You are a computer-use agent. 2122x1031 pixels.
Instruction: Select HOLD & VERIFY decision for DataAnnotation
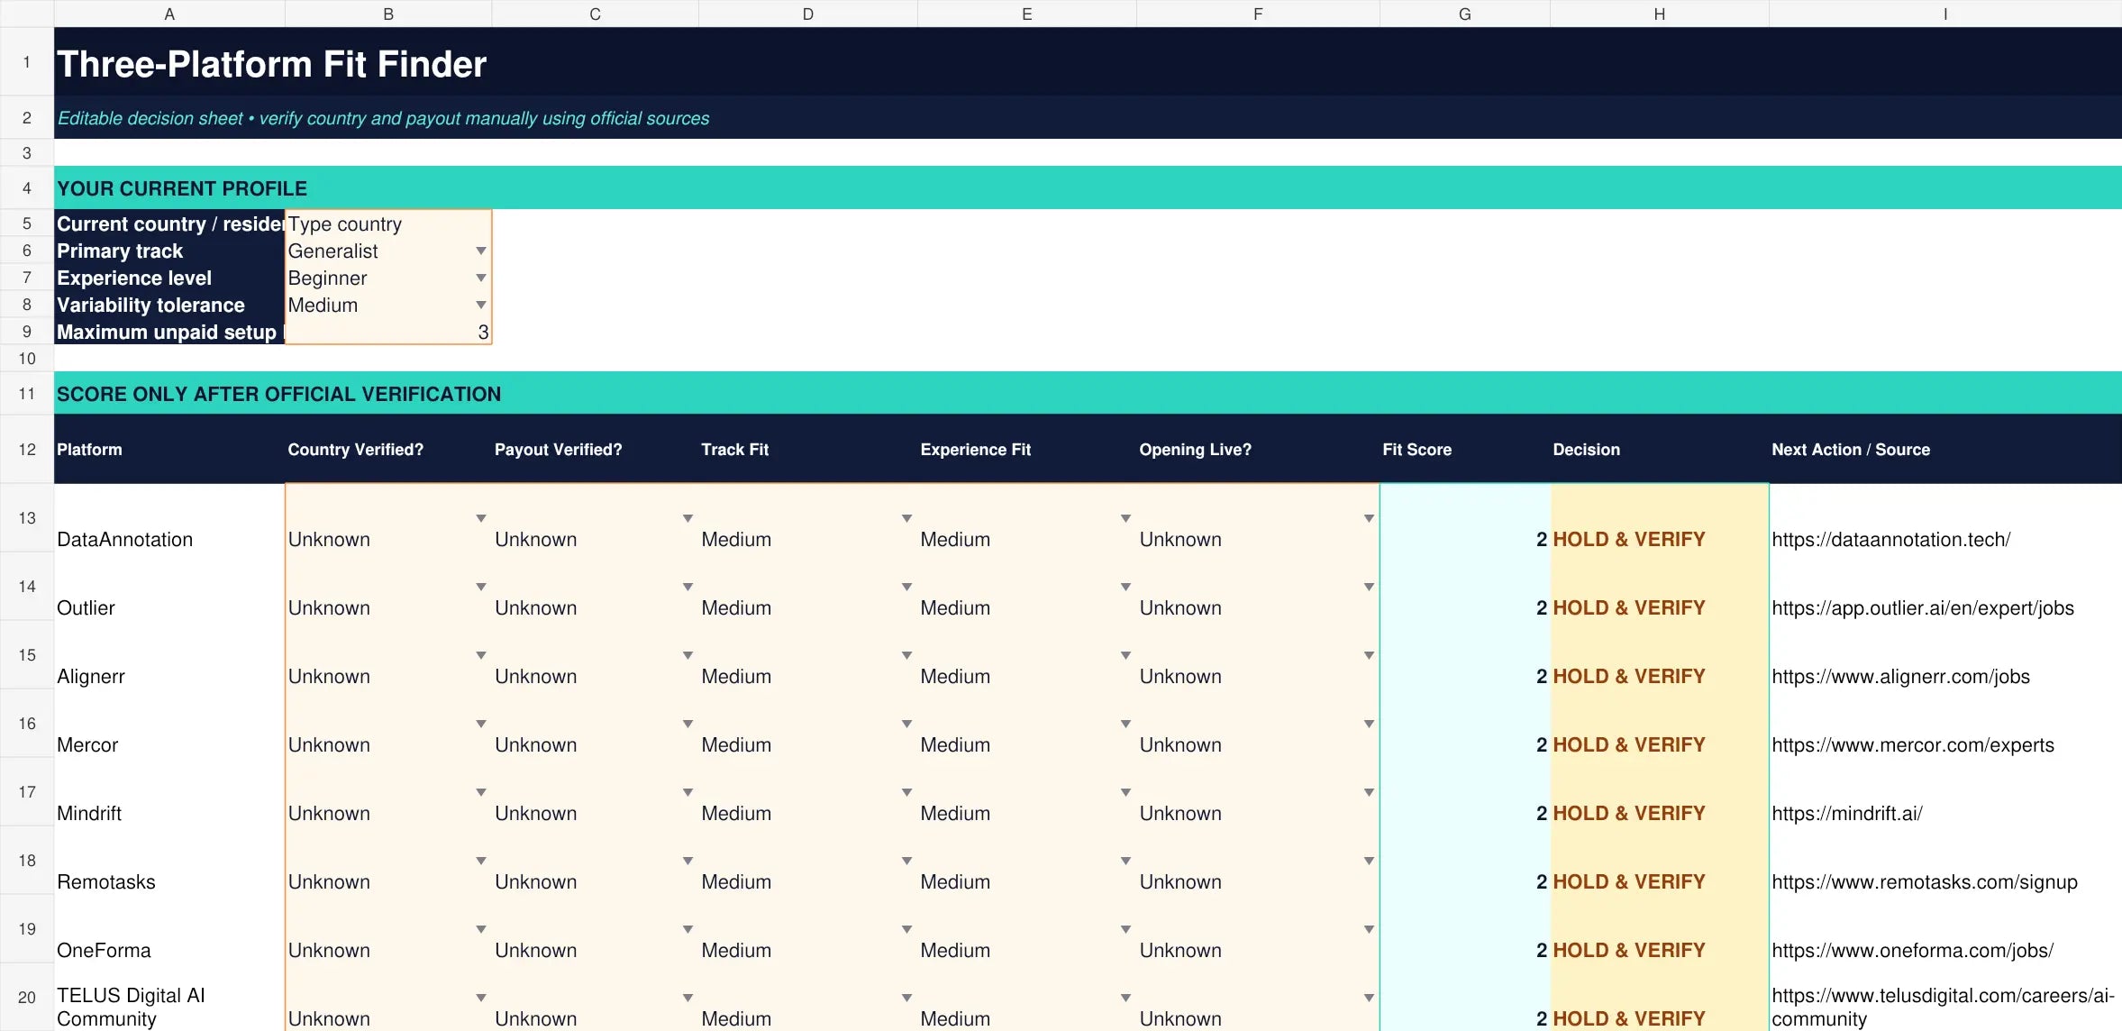pyautogui.click(x=1660, y=518)
